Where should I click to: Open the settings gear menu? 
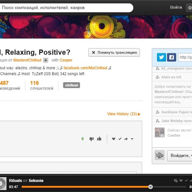(189, 8)
